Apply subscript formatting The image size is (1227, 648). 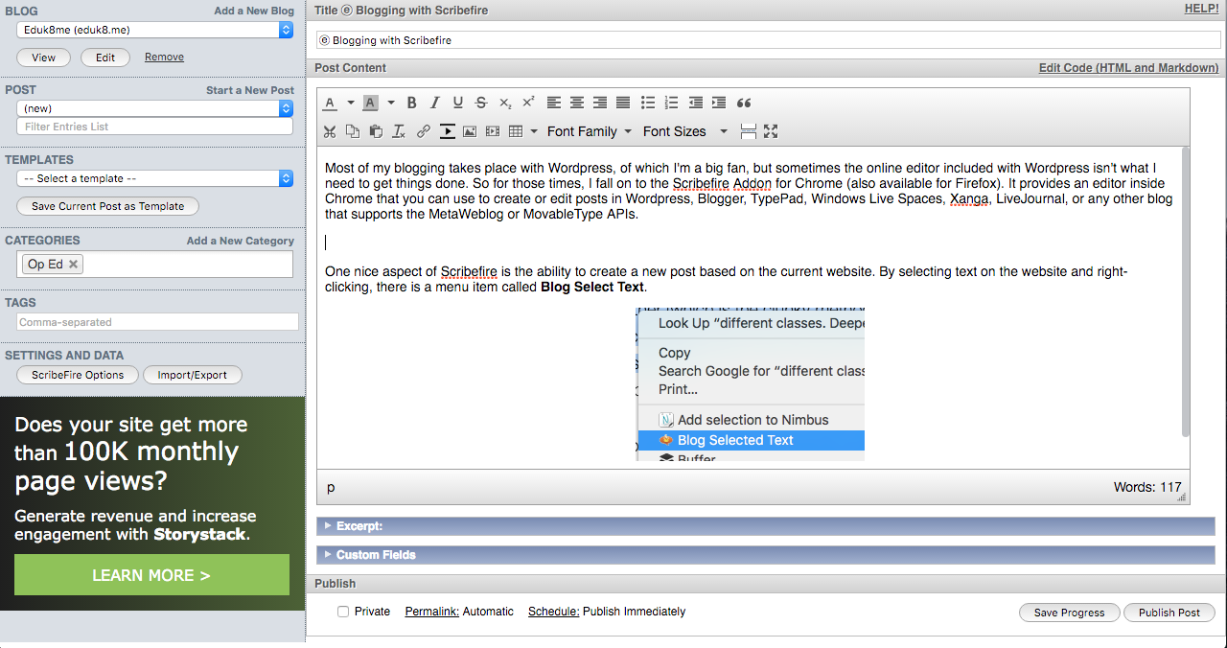coord(505,103)
